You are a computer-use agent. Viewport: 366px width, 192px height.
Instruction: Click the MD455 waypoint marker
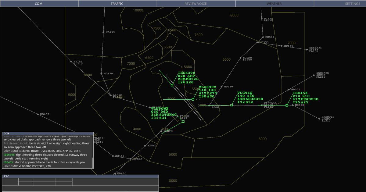(x=38, y=114)
